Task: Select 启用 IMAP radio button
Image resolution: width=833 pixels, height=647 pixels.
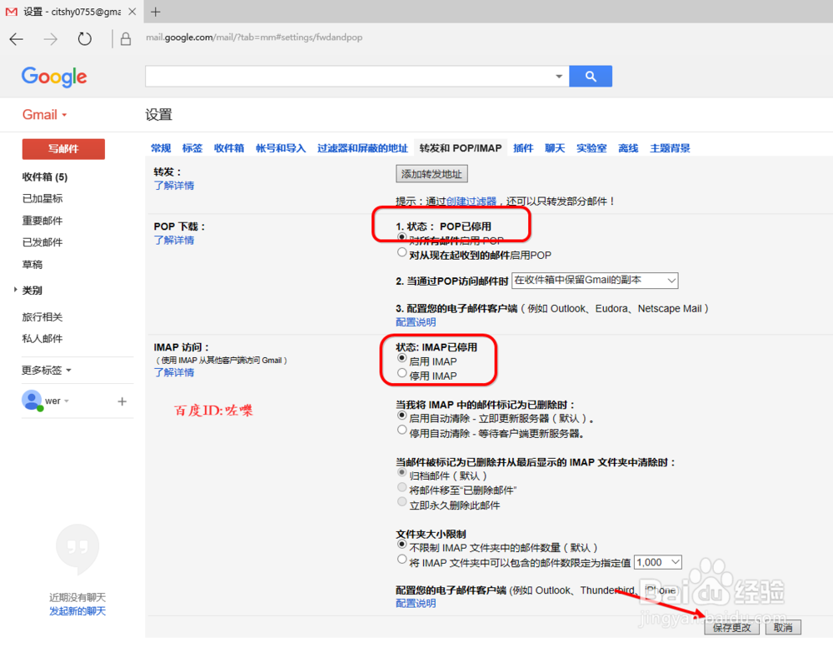Action: point(402,359)
